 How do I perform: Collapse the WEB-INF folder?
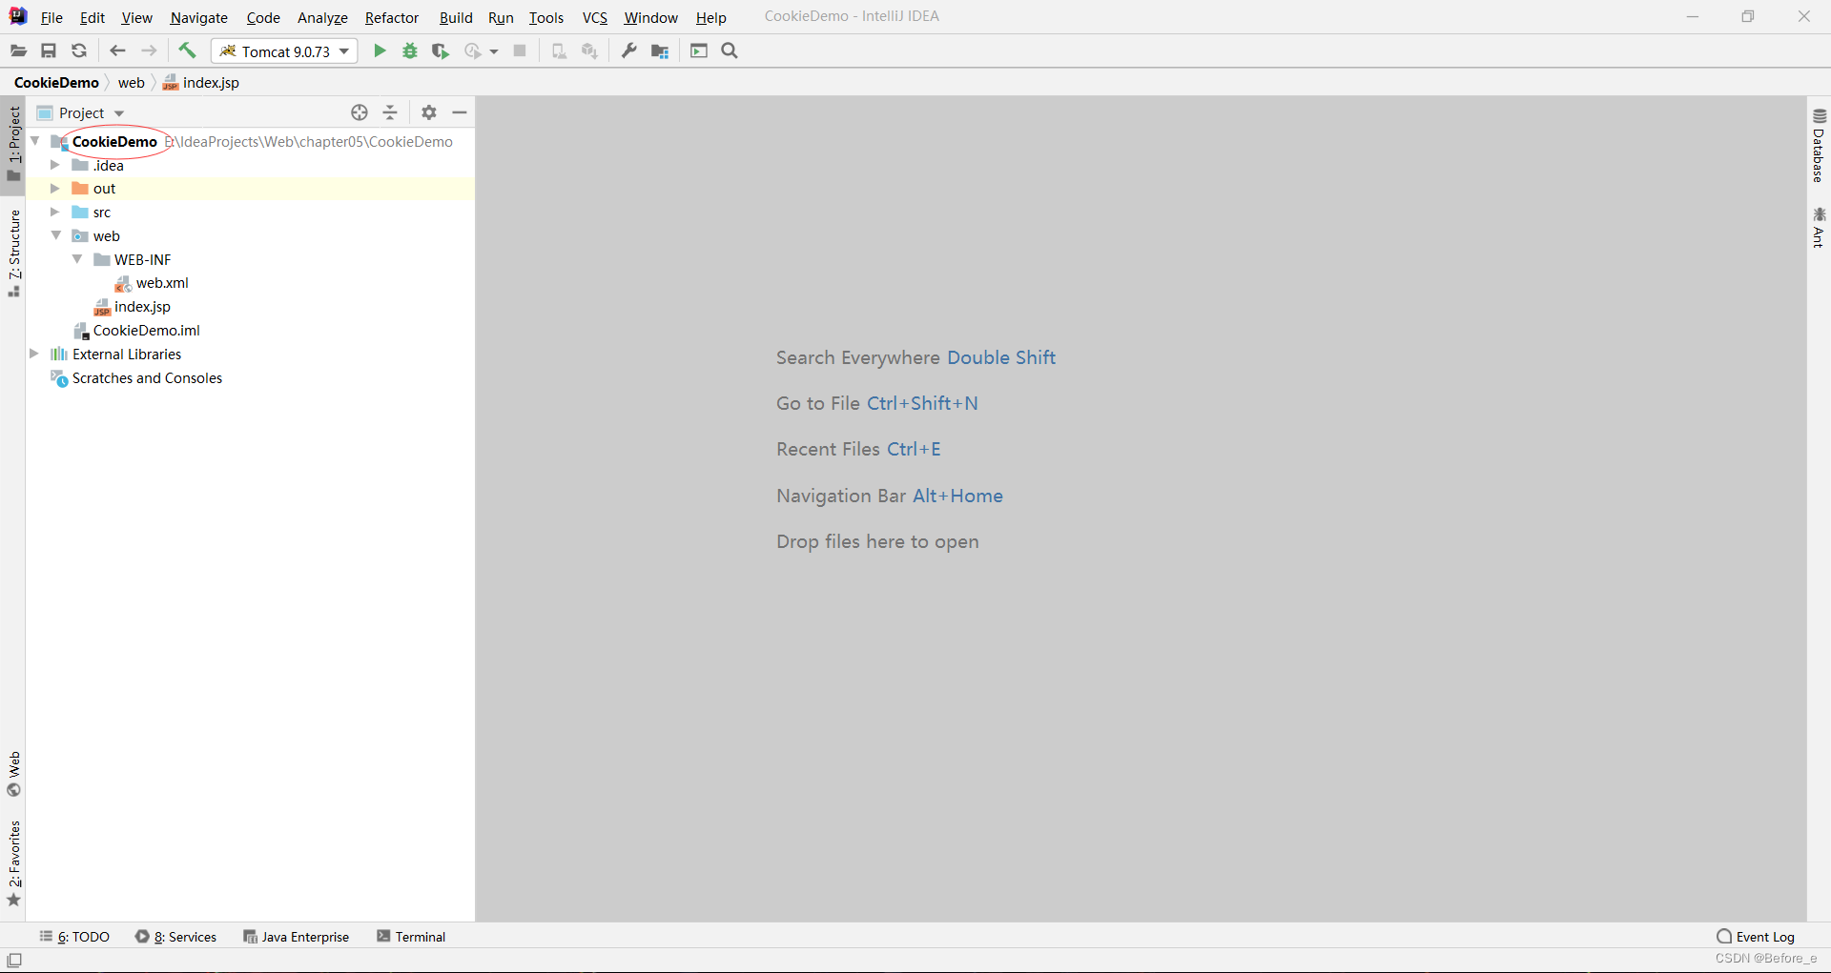[77, 259]
